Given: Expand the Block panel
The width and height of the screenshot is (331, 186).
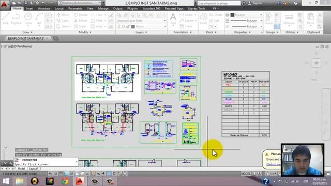Looking at the screenshot, I should click(x=211, y=32).
